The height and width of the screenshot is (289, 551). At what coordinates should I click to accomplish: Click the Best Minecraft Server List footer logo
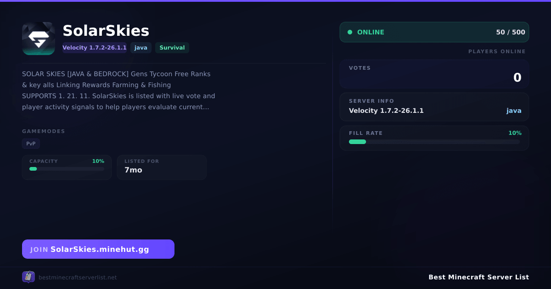(x=28, y=277)
